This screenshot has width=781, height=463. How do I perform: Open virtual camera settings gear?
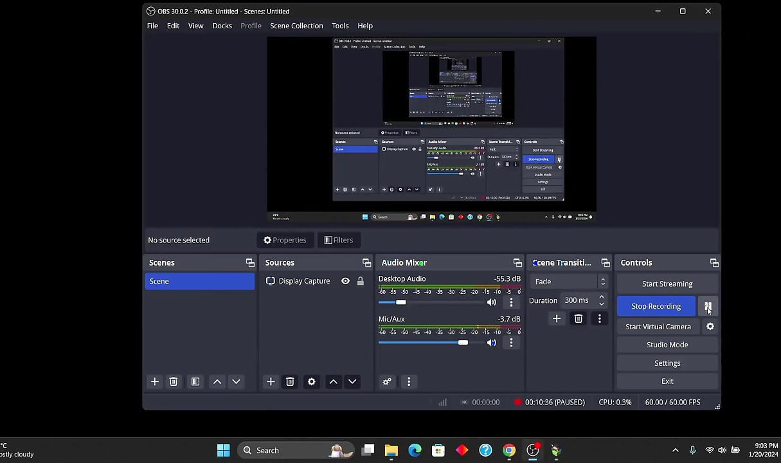(x=710, y=327)
